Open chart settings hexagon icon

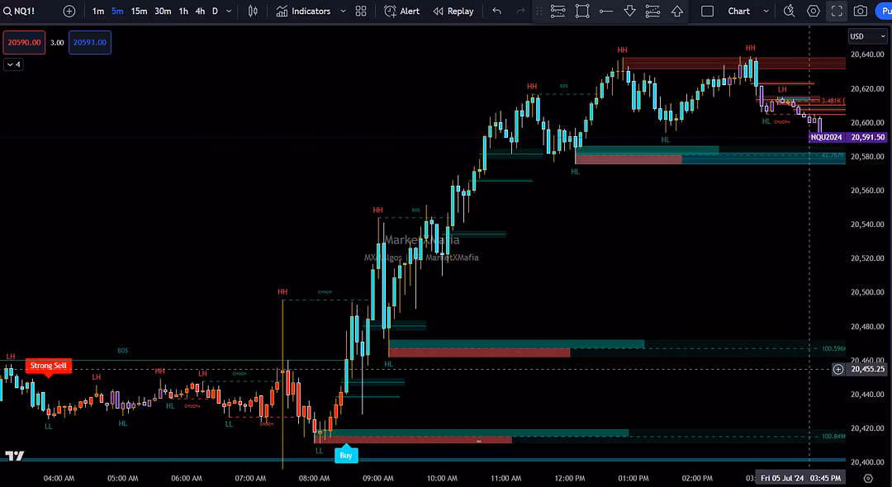click(814, 12)
